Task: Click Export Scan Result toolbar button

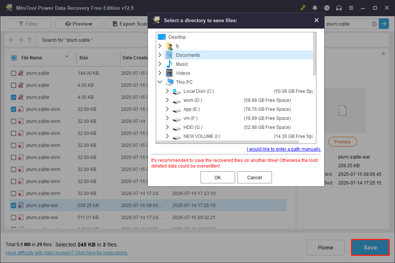Action: pyautogui.click(x=127, y=24)
